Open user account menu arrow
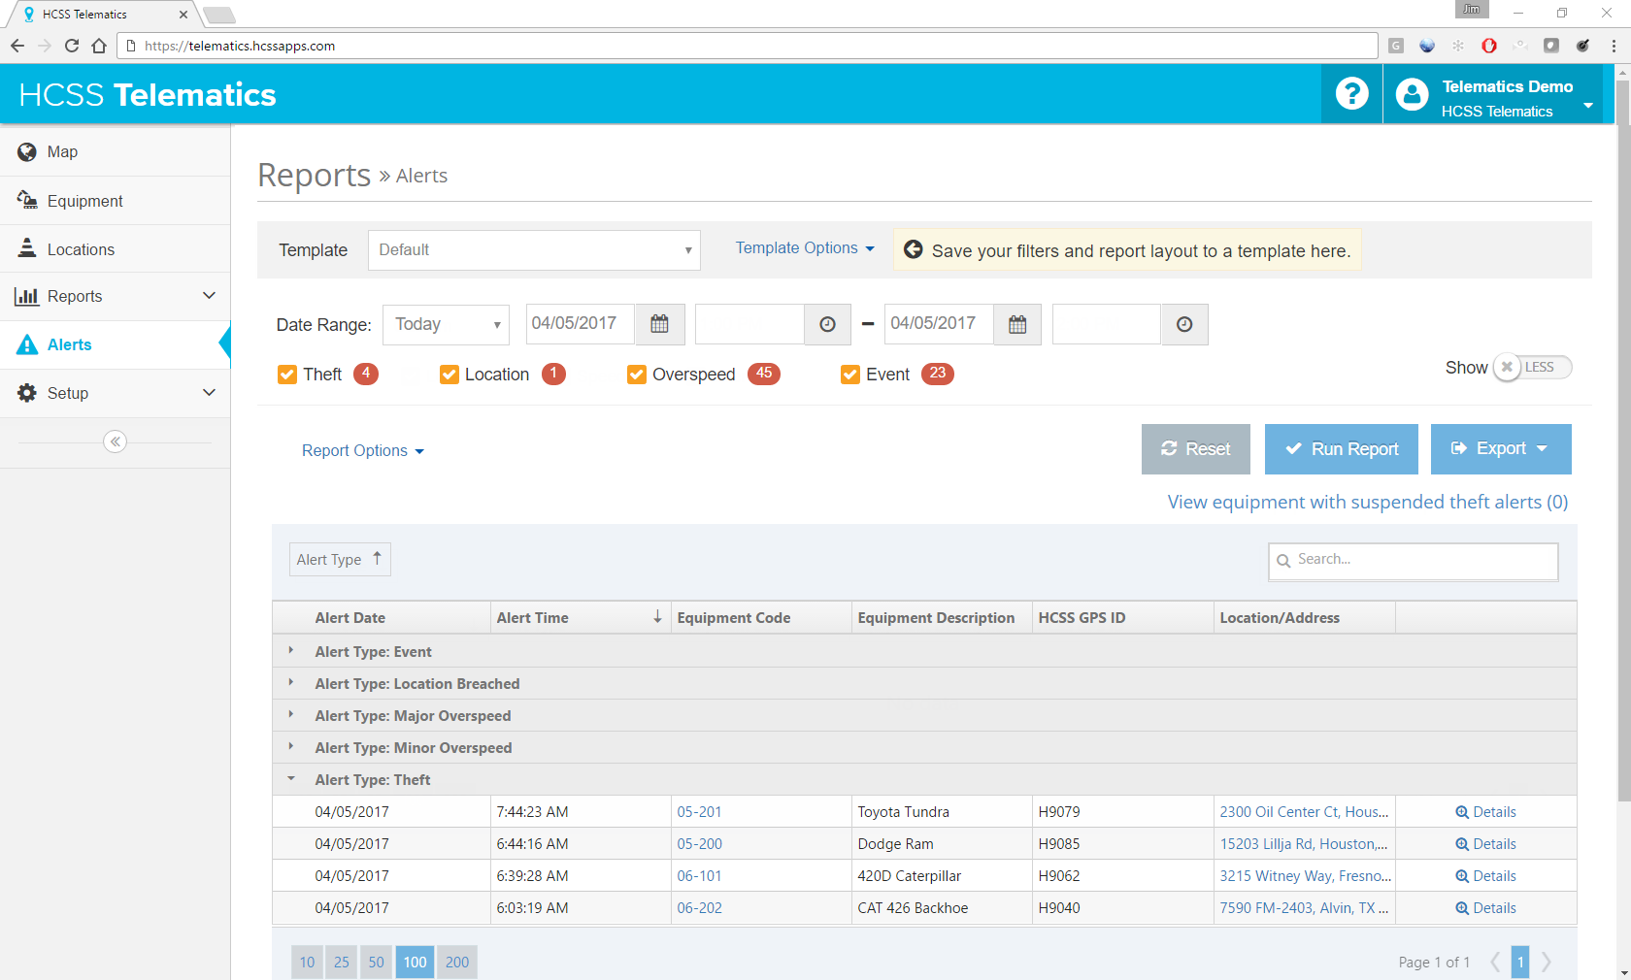Viewport: 1631px width, 980px height. [x=1588, y=105]
